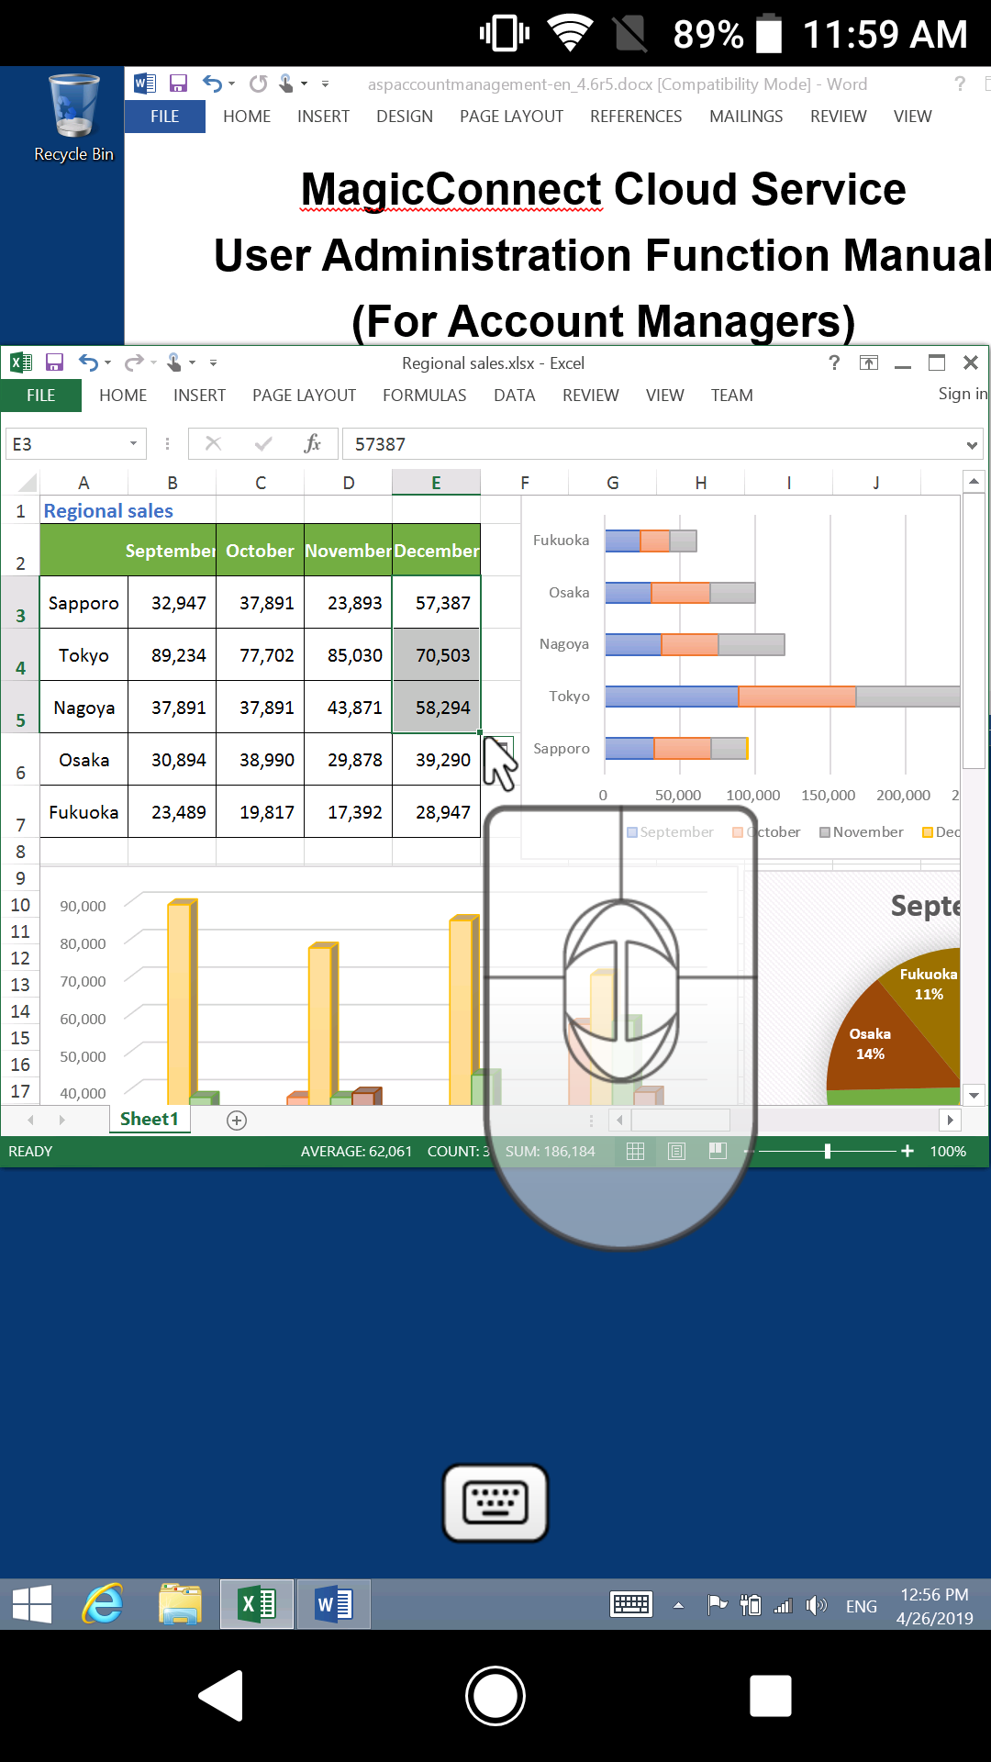
Task: Open the on-screen keyboard button
Action: (x=495, y=1503)
